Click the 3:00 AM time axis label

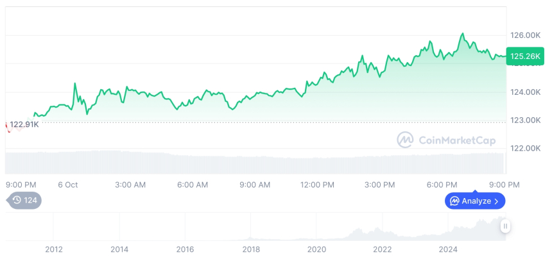point(130,185)
